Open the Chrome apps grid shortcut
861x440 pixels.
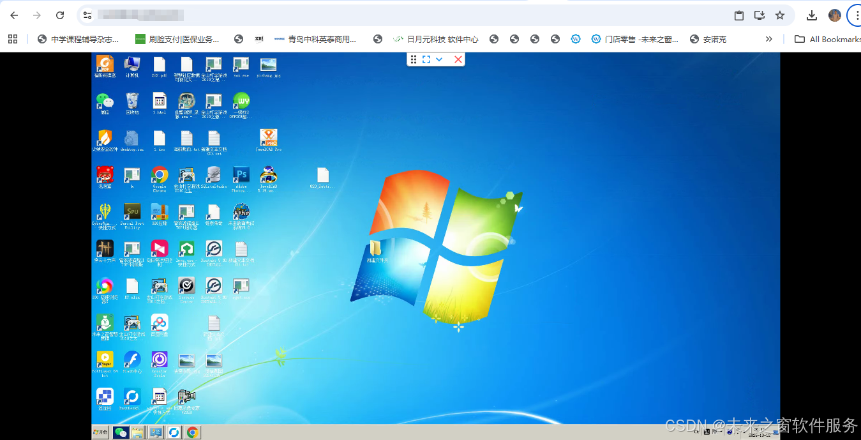(x=13, y=39)
